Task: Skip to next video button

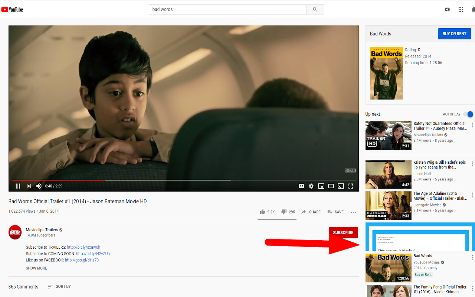Action: point(29,186)
